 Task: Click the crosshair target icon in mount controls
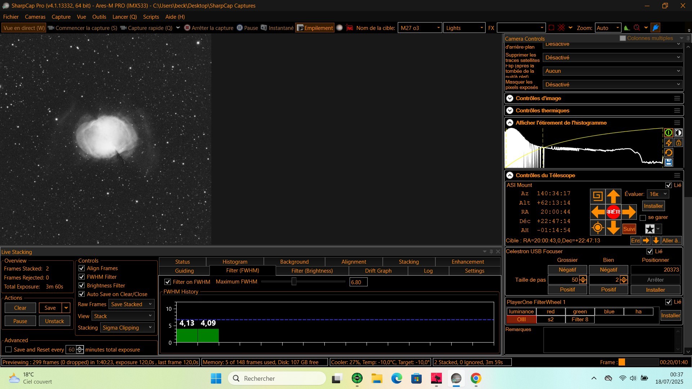click(598, 228)
